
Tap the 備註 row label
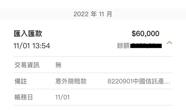tap(20, 81)
